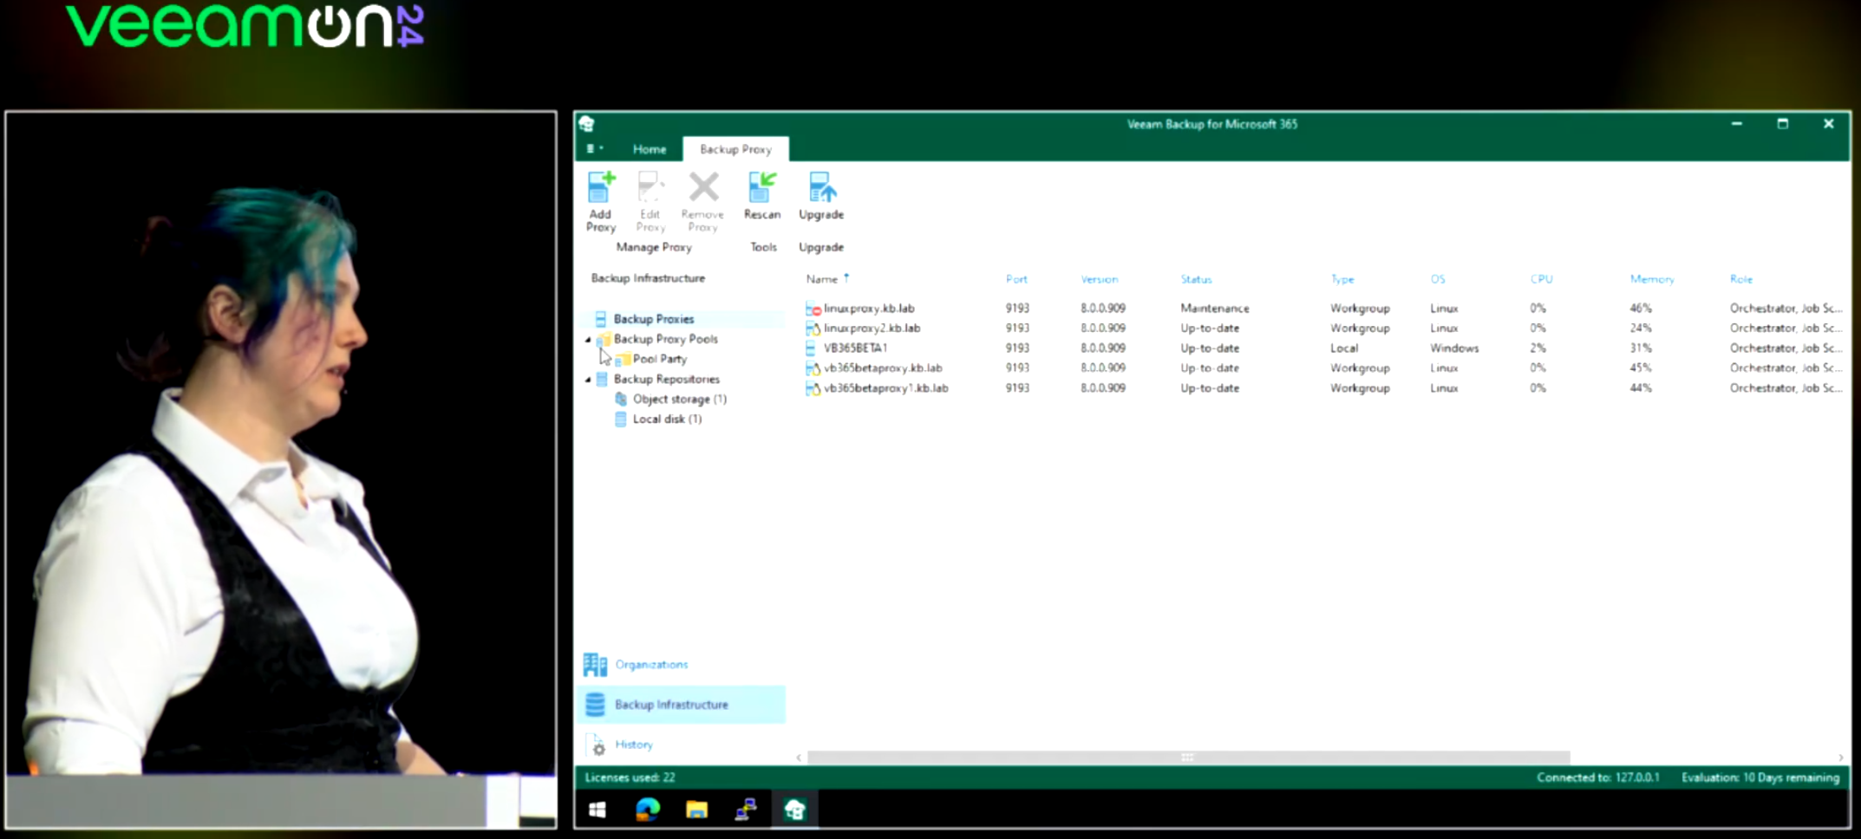The width and height of the screenshot is (1861, 839).
Task: Sort by the Version column header
Action: pyautogui.click(x=1099, y=279)
